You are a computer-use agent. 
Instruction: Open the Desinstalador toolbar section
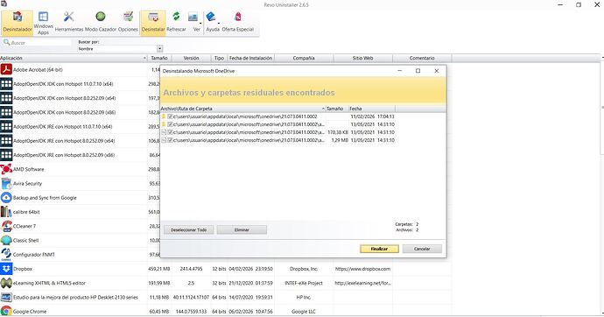18,23
